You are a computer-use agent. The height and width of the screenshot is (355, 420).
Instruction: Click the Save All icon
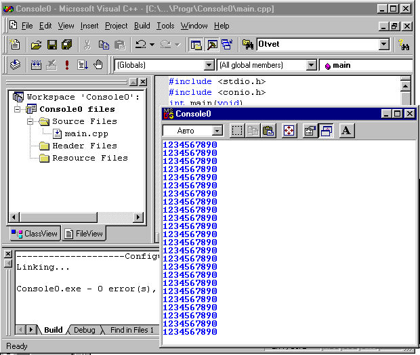click(x=67, y=45)
